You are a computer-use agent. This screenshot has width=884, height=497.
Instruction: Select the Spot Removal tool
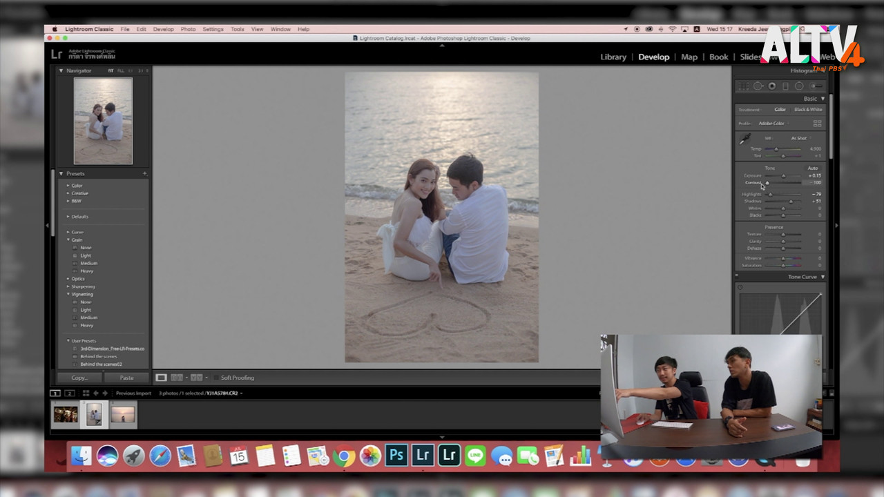tap(758, 86)
